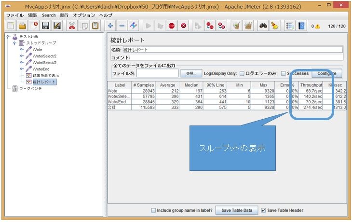The height and width of the screenshot is (222, 352).
Task: Click the Save As toolbar icon
Action: (x=57, y=26)
